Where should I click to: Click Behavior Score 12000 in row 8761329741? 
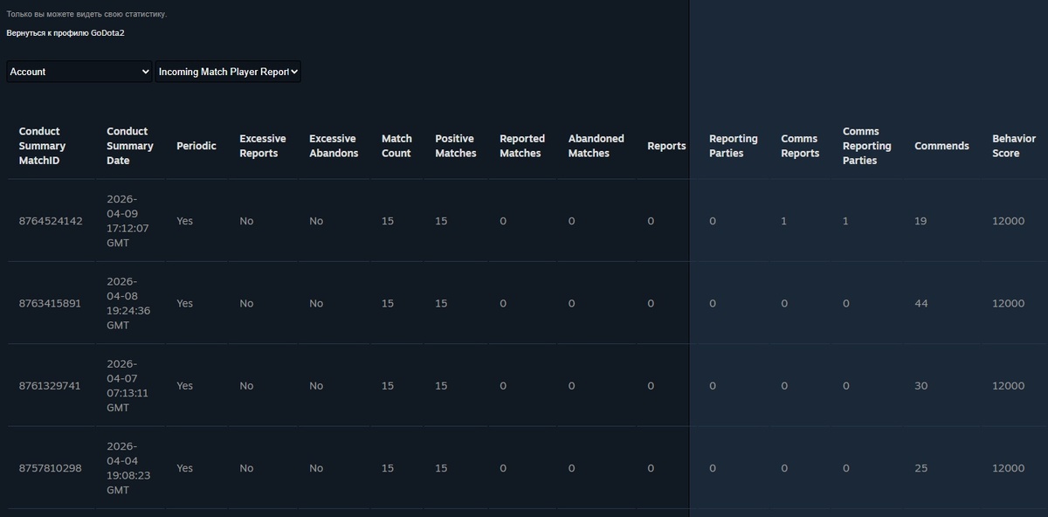pos(1009,386)
